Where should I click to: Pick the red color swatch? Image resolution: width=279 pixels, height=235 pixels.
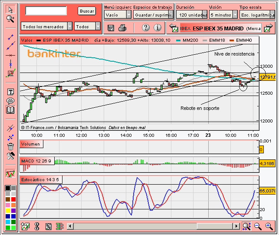coord(13,199)
